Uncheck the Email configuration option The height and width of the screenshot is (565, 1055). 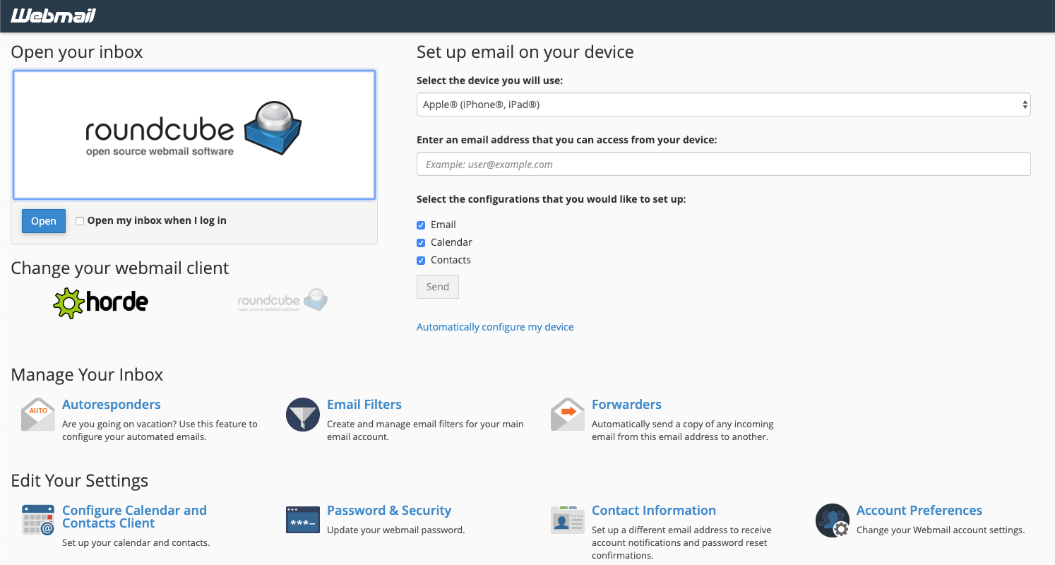click(420, 224)
